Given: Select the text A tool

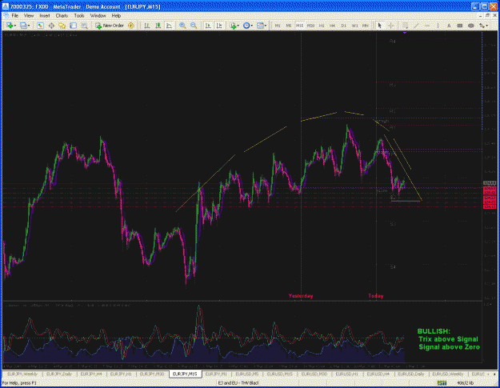Looking at the screenshot, I should click(449, 26).
